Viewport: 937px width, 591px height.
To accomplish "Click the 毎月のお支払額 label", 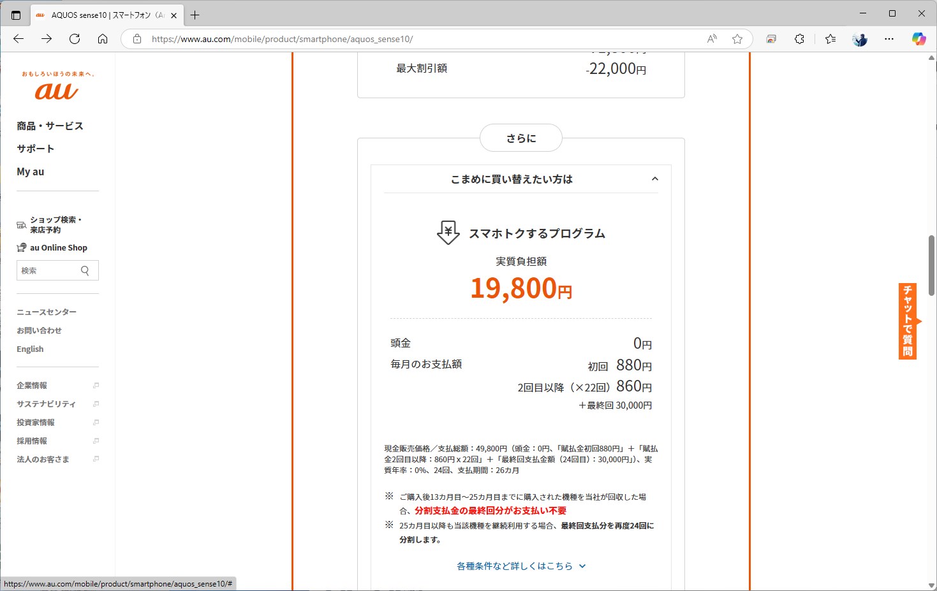I will point(426,364).
